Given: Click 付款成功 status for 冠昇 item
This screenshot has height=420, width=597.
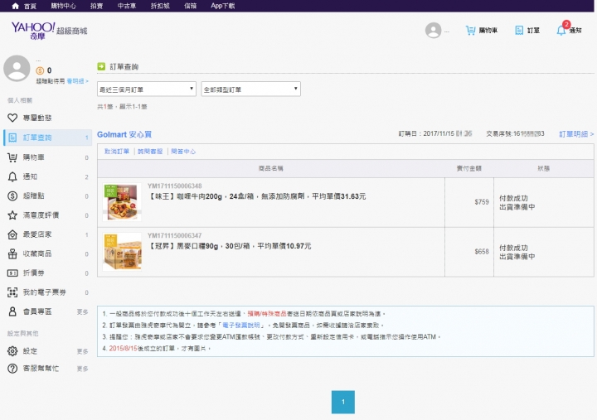Looking at the screenshot, I should tap(513, 248).
